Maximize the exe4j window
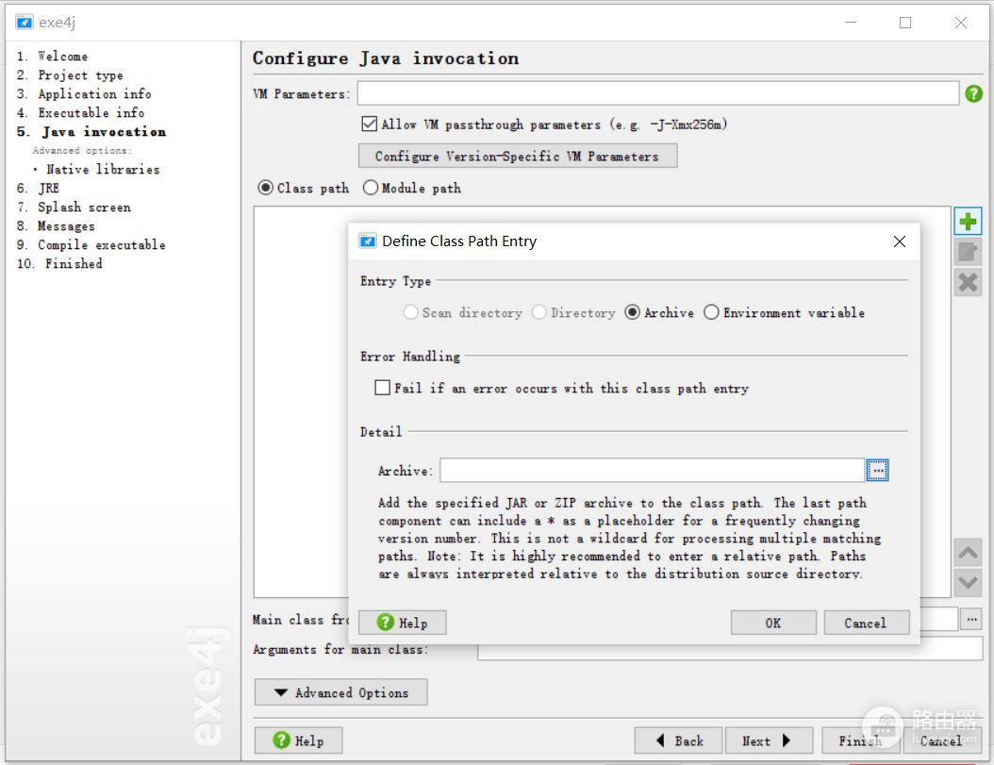The height and width of the screenshot is (765, 994). point(905,23)
